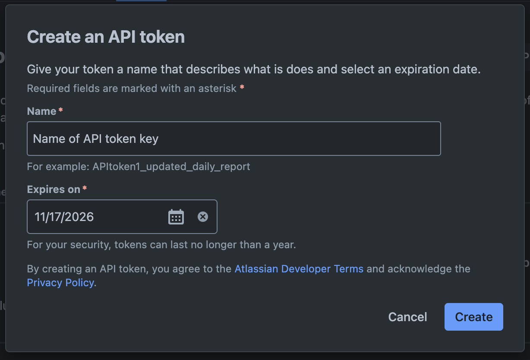
Task: Click the Create button
Action: coord(473,317)
